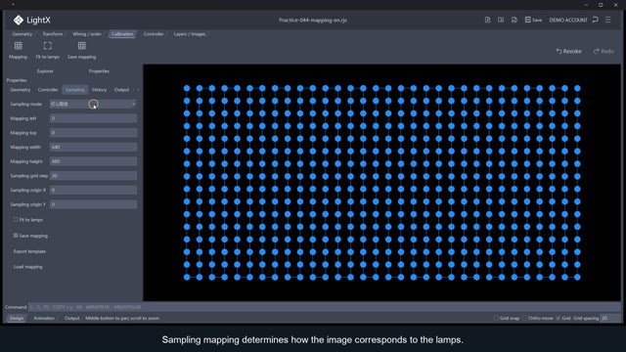626x352 pixels.
Task: Click the Redo button
Action: pos(604,51)
